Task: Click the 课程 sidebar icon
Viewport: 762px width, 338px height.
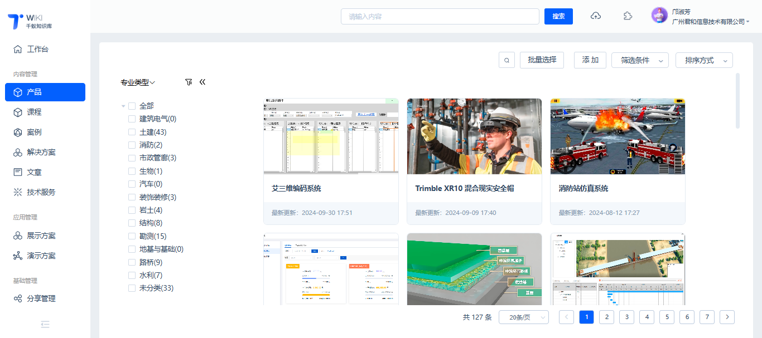Action: [x=18, y=112]
